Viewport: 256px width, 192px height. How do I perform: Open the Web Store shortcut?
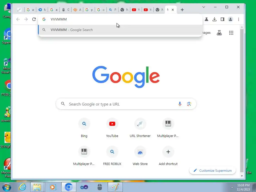click(140, 156)
